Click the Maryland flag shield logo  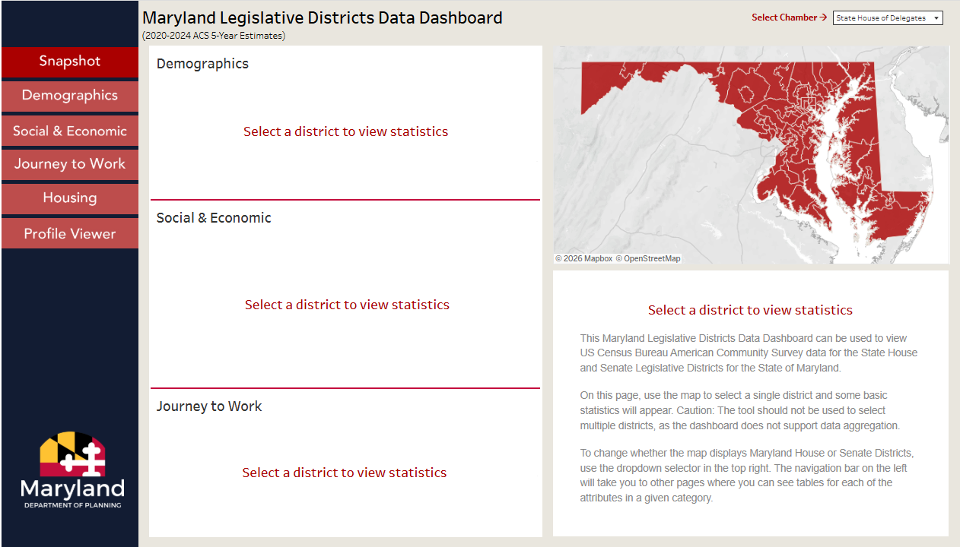pyautogui.click(x=72, y=454)
